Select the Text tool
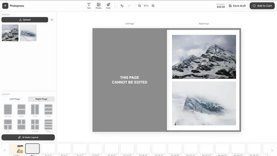 coord(89,6)
